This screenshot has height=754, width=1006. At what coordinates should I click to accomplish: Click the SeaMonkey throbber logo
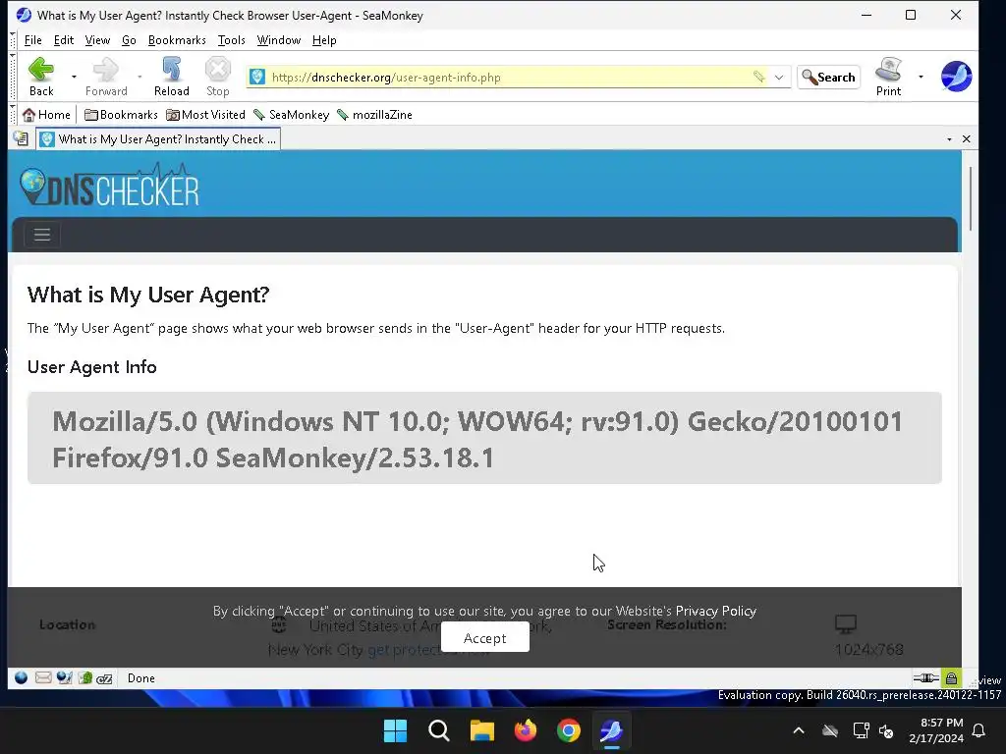click(x=956, y=77)
